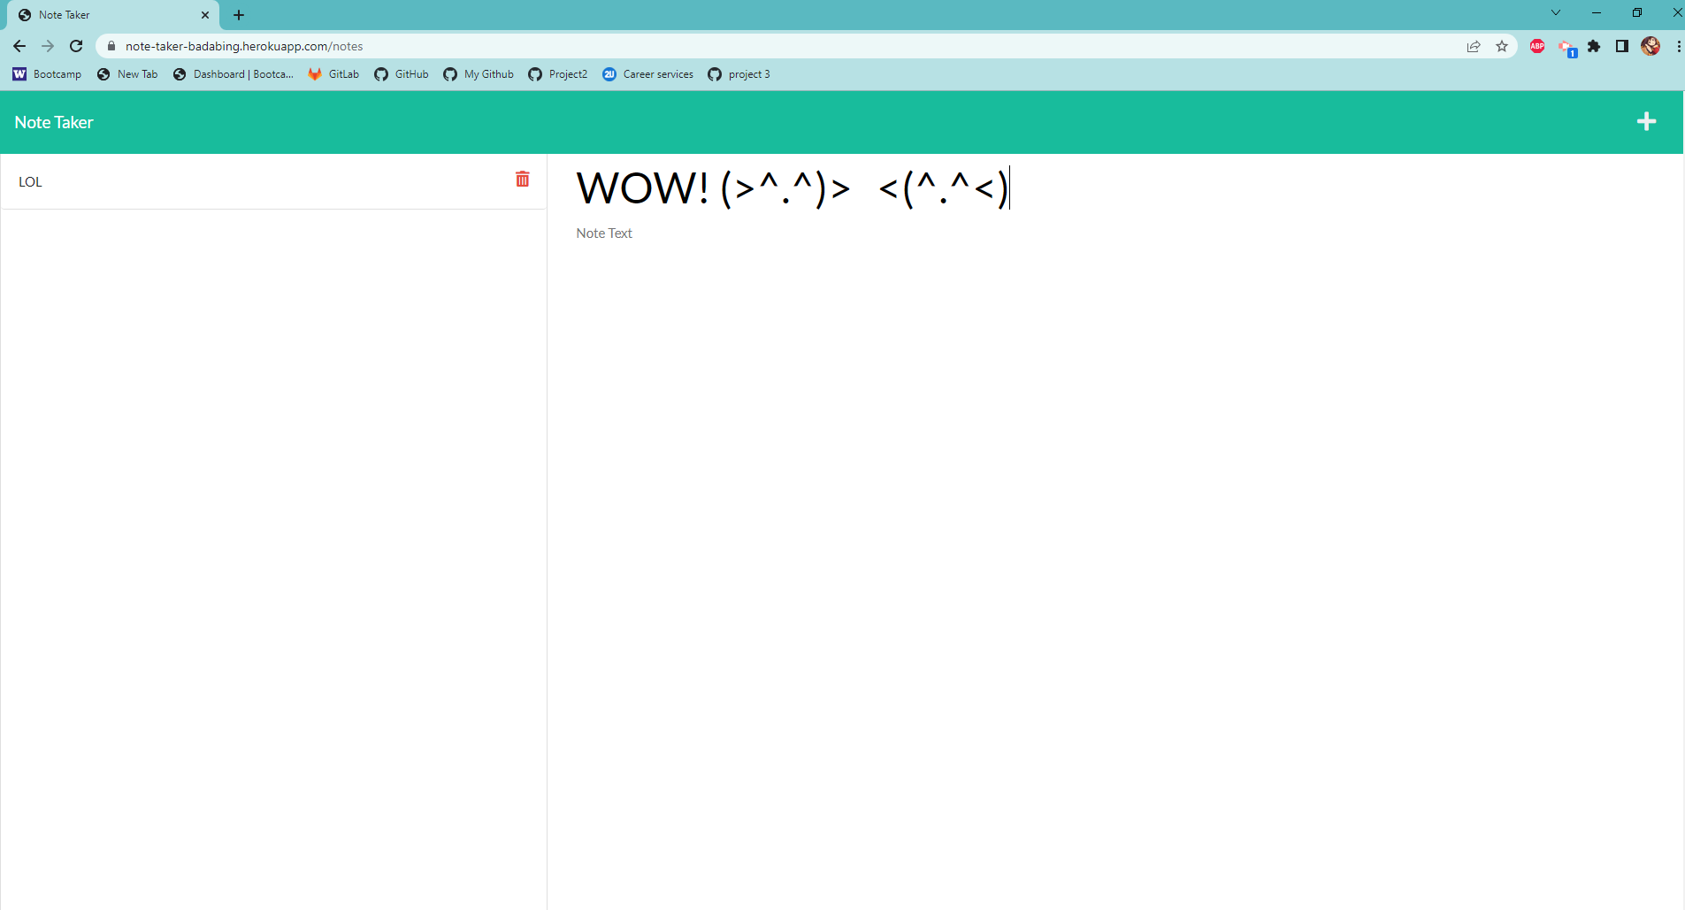1685x910 pixels.
Task: Open the GitHub bookmark
Action: (x=401, y=74)
